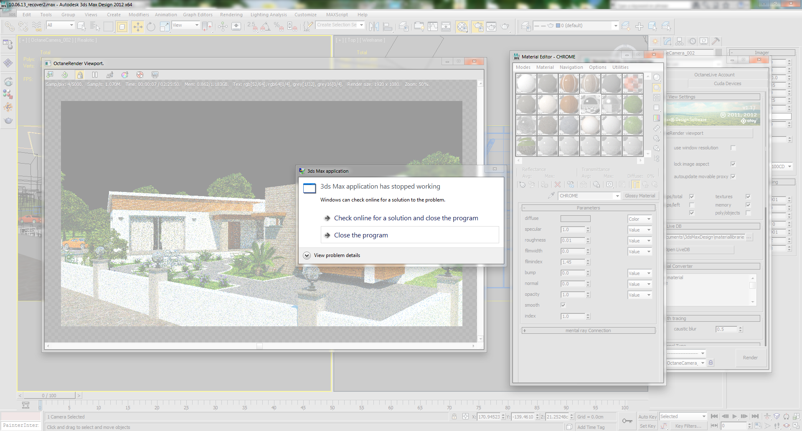This screenshot has height=431, width=802.
Task: Toggle the lock icon in OctaneRender Viewport
Action: (80, 75)
